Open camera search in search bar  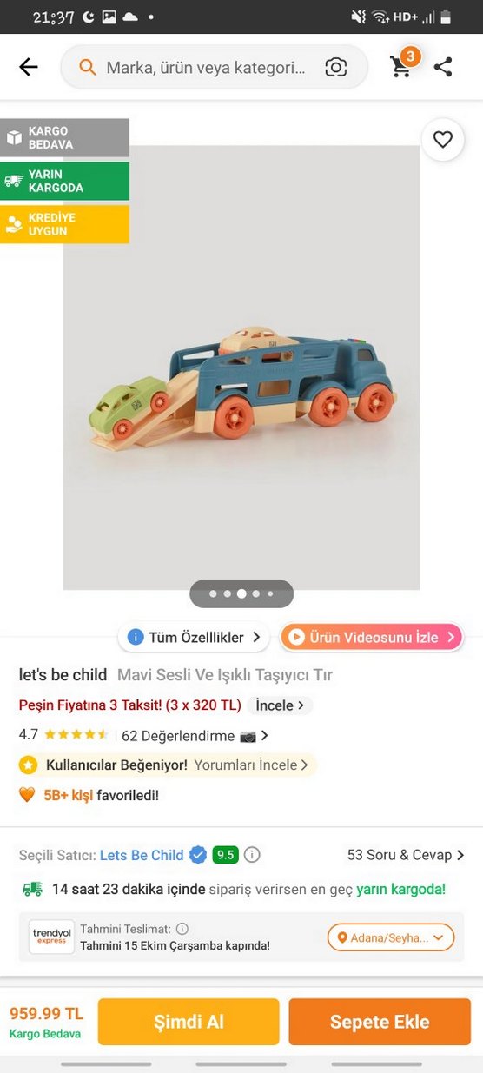pyautogui.click(x=336, y=67)
